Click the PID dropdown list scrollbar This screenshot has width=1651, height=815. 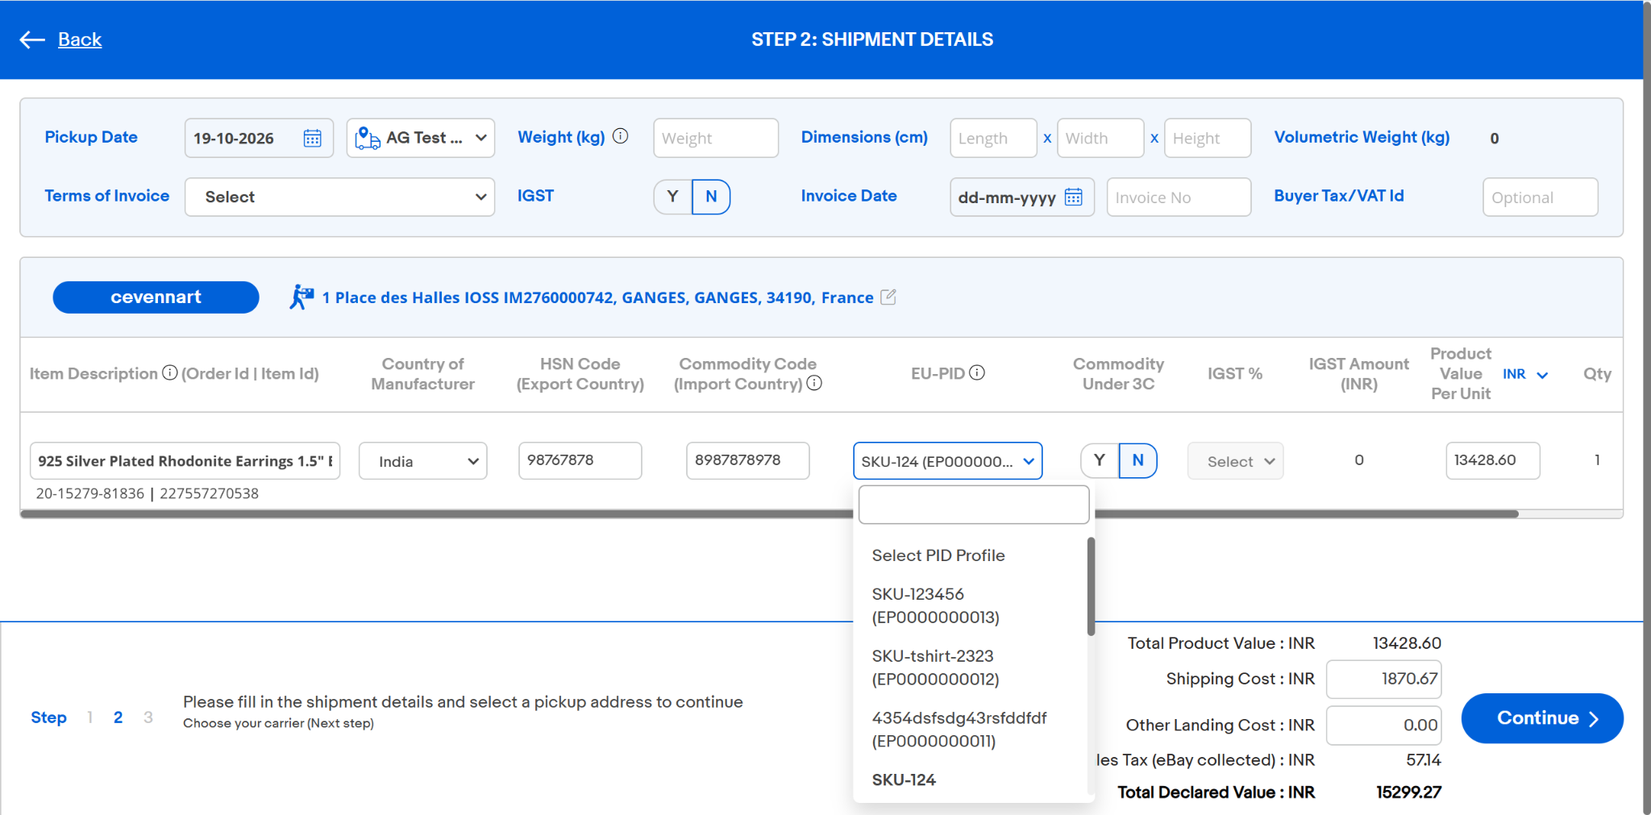click(1091, 586)
